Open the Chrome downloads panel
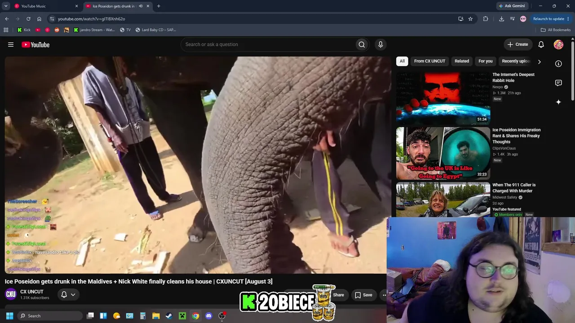Viewport: 575px width, 323px height. (501, 19)
